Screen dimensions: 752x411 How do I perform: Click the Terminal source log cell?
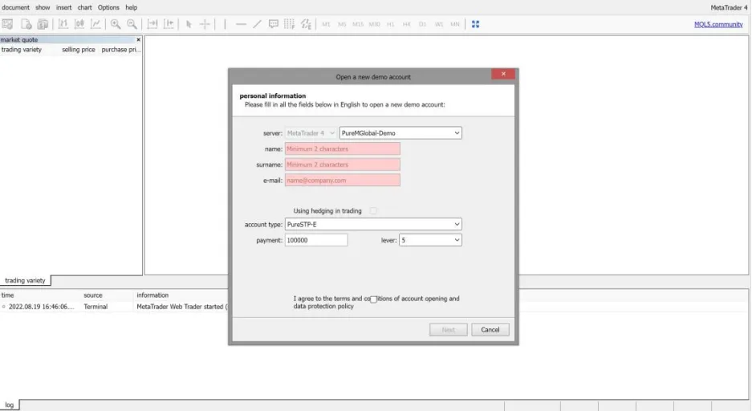pos(96,307)
